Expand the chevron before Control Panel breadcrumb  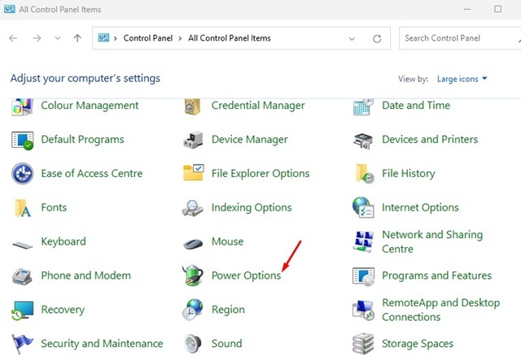pos(116,38)
